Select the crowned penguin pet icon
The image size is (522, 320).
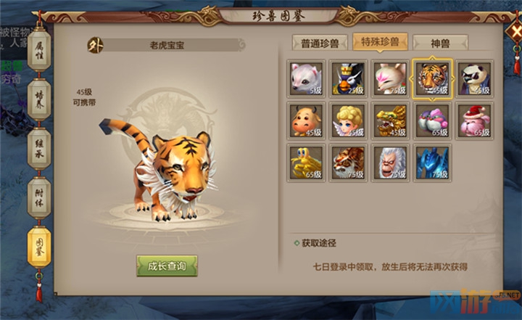tap(348, 79)
